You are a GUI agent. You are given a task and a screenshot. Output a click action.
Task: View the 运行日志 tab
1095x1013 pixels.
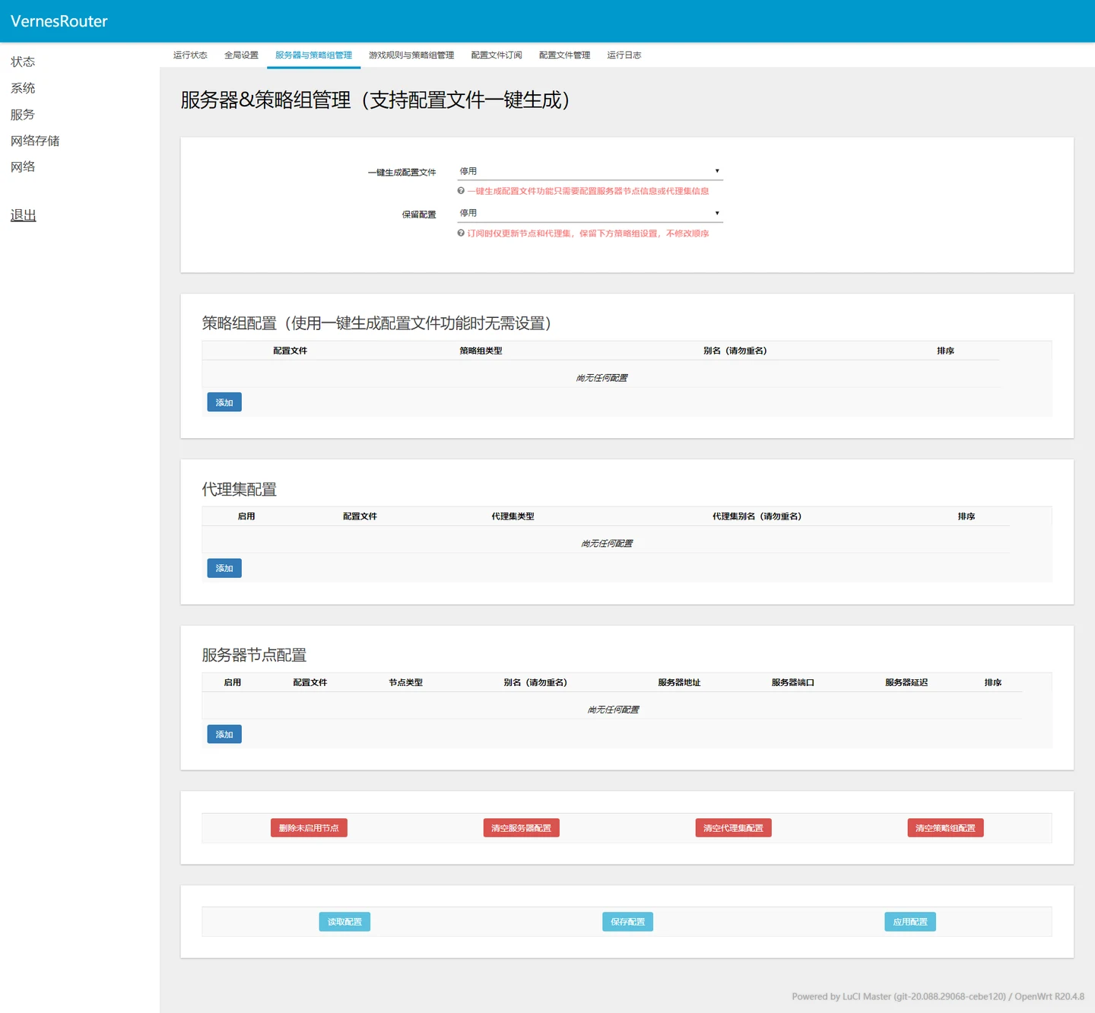point(624,55)
